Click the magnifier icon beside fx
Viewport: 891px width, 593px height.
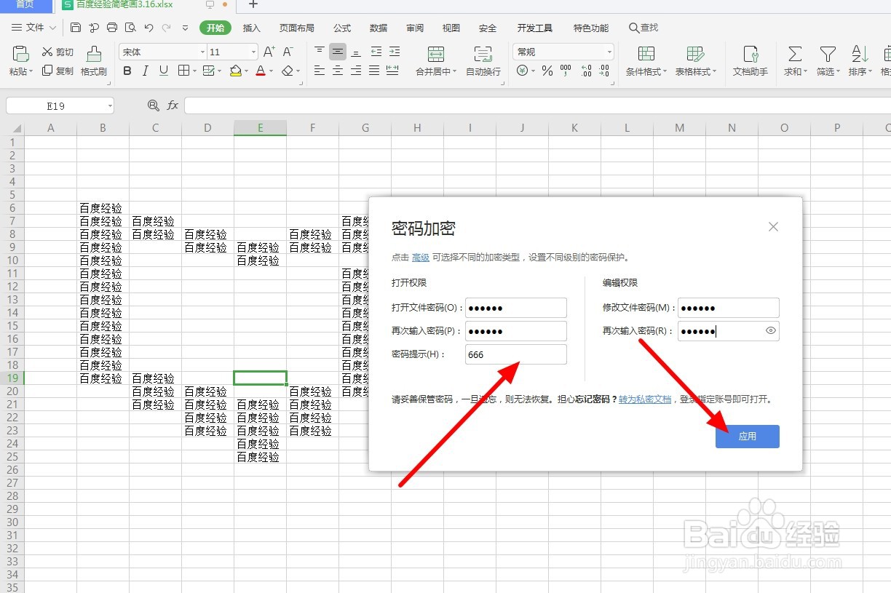coord(154,106)
